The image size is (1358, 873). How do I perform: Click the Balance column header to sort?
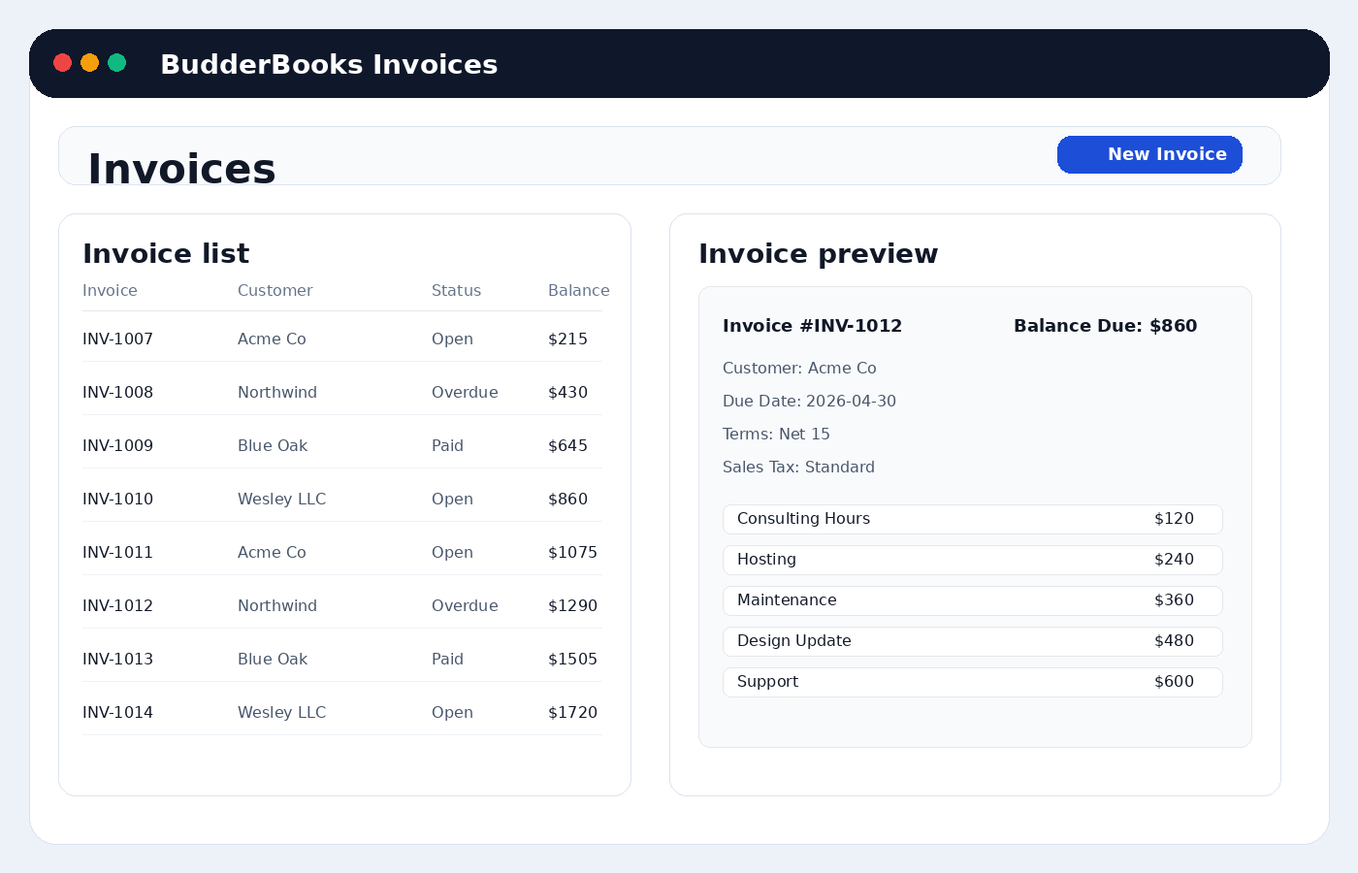578,290
